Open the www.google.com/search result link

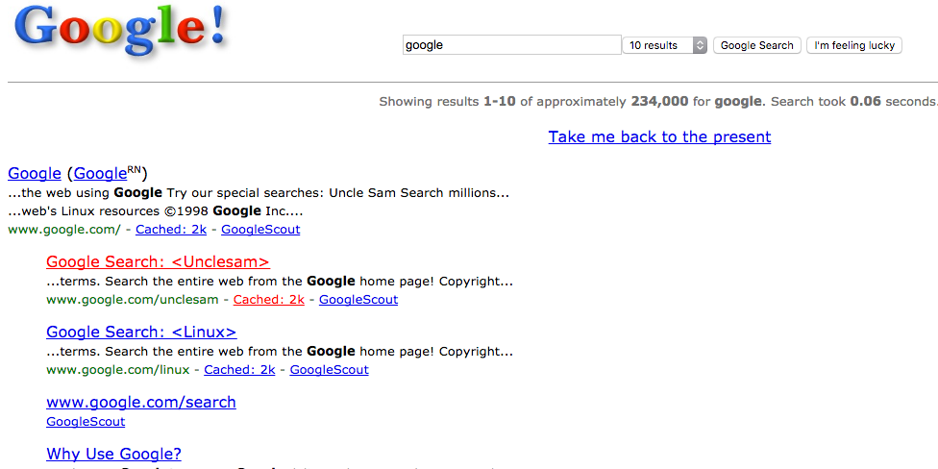[x=141, y=402]
